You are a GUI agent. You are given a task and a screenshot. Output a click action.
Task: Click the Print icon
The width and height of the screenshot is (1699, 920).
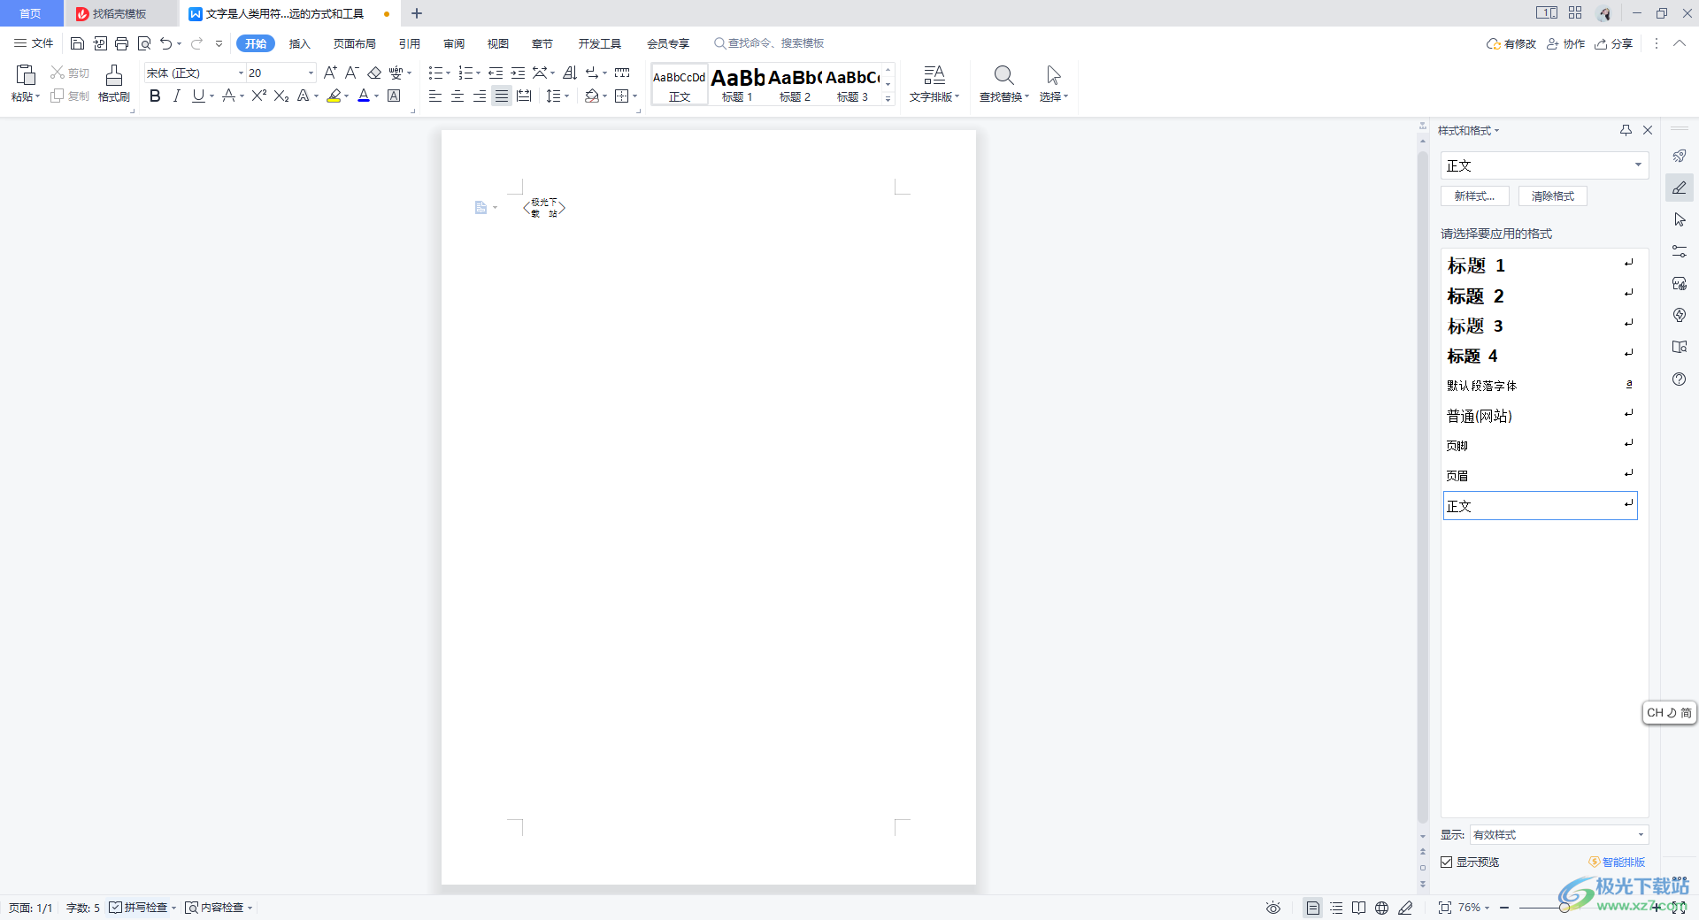[x=122, y=43]
